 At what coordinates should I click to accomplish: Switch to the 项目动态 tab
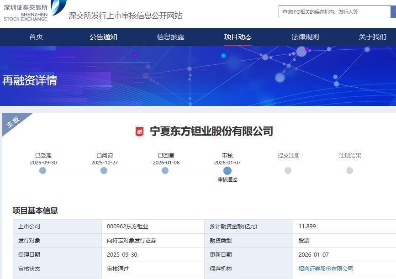[237, 37]
